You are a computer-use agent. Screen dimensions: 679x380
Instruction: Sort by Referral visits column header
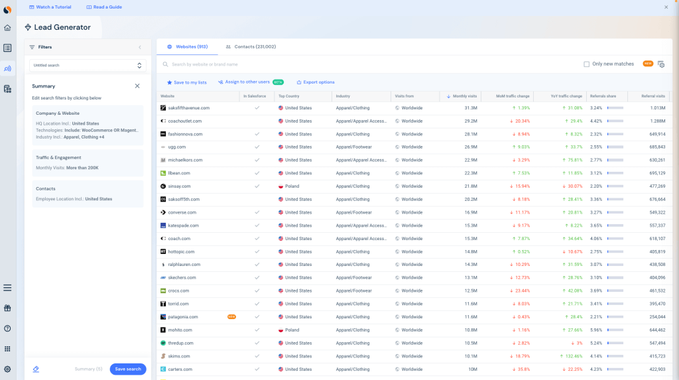[x=653, y=96]
